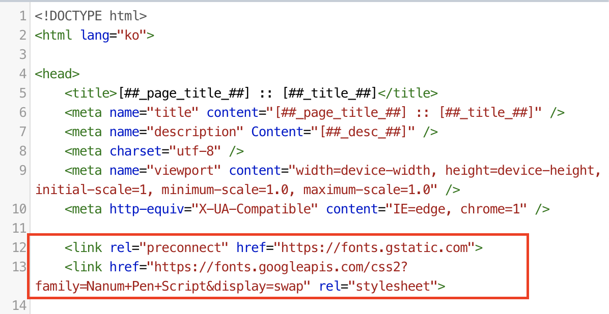
Task: Click the "[##_desc_##]" content value
Action: point(364,132)
